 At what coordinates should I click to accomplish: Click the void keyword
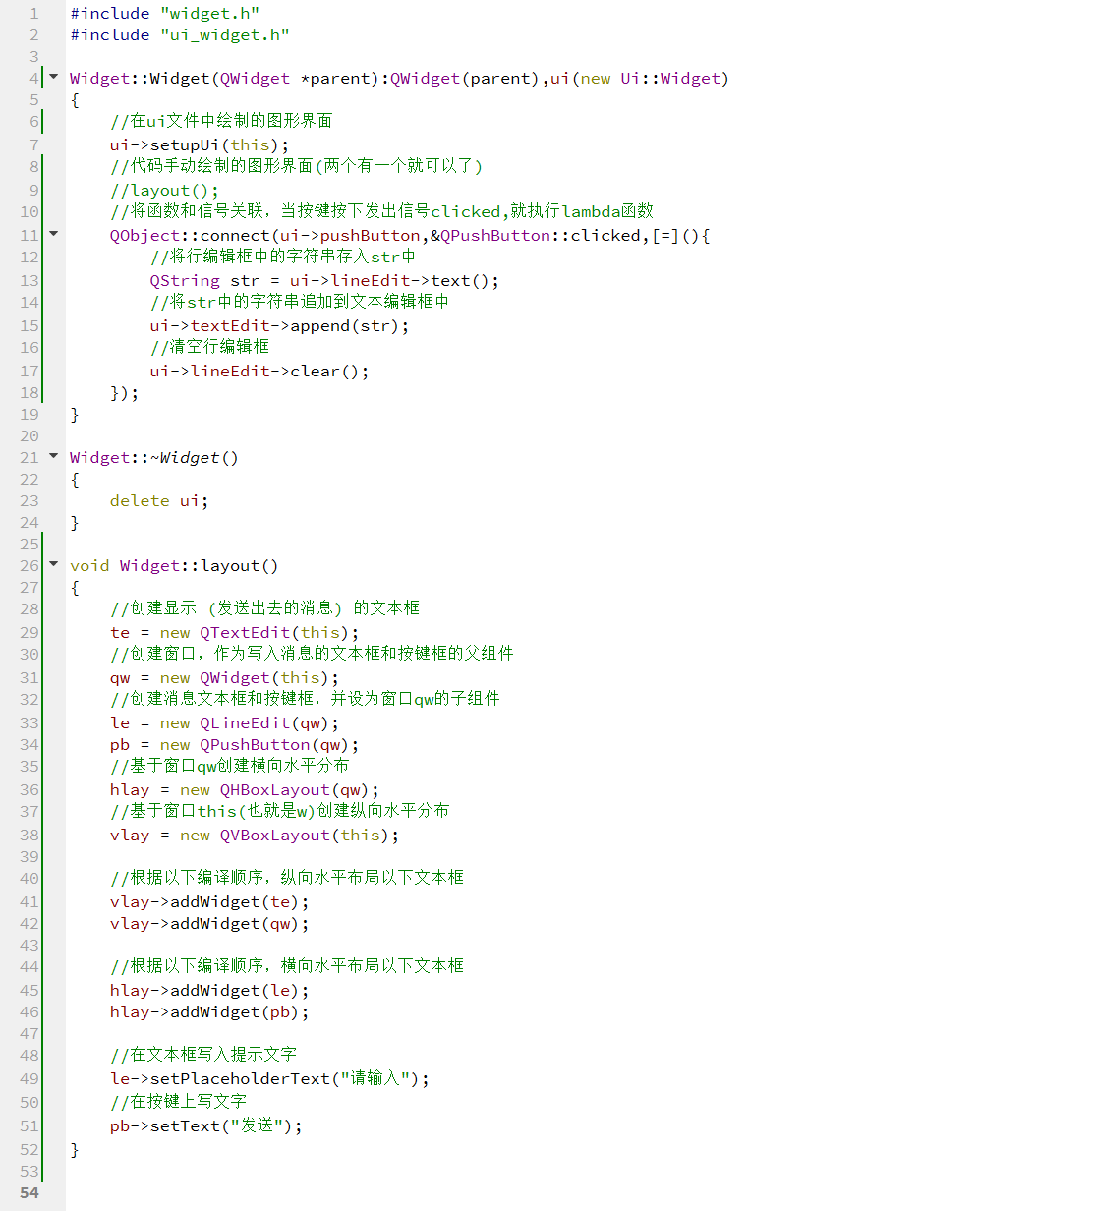click(x=89, y=565)
